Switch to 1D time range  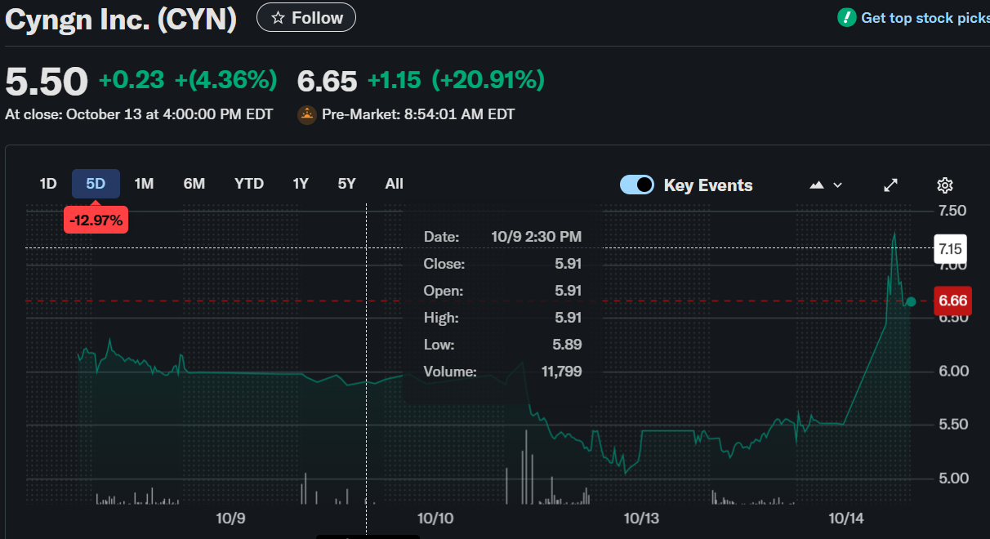[48, 184]
